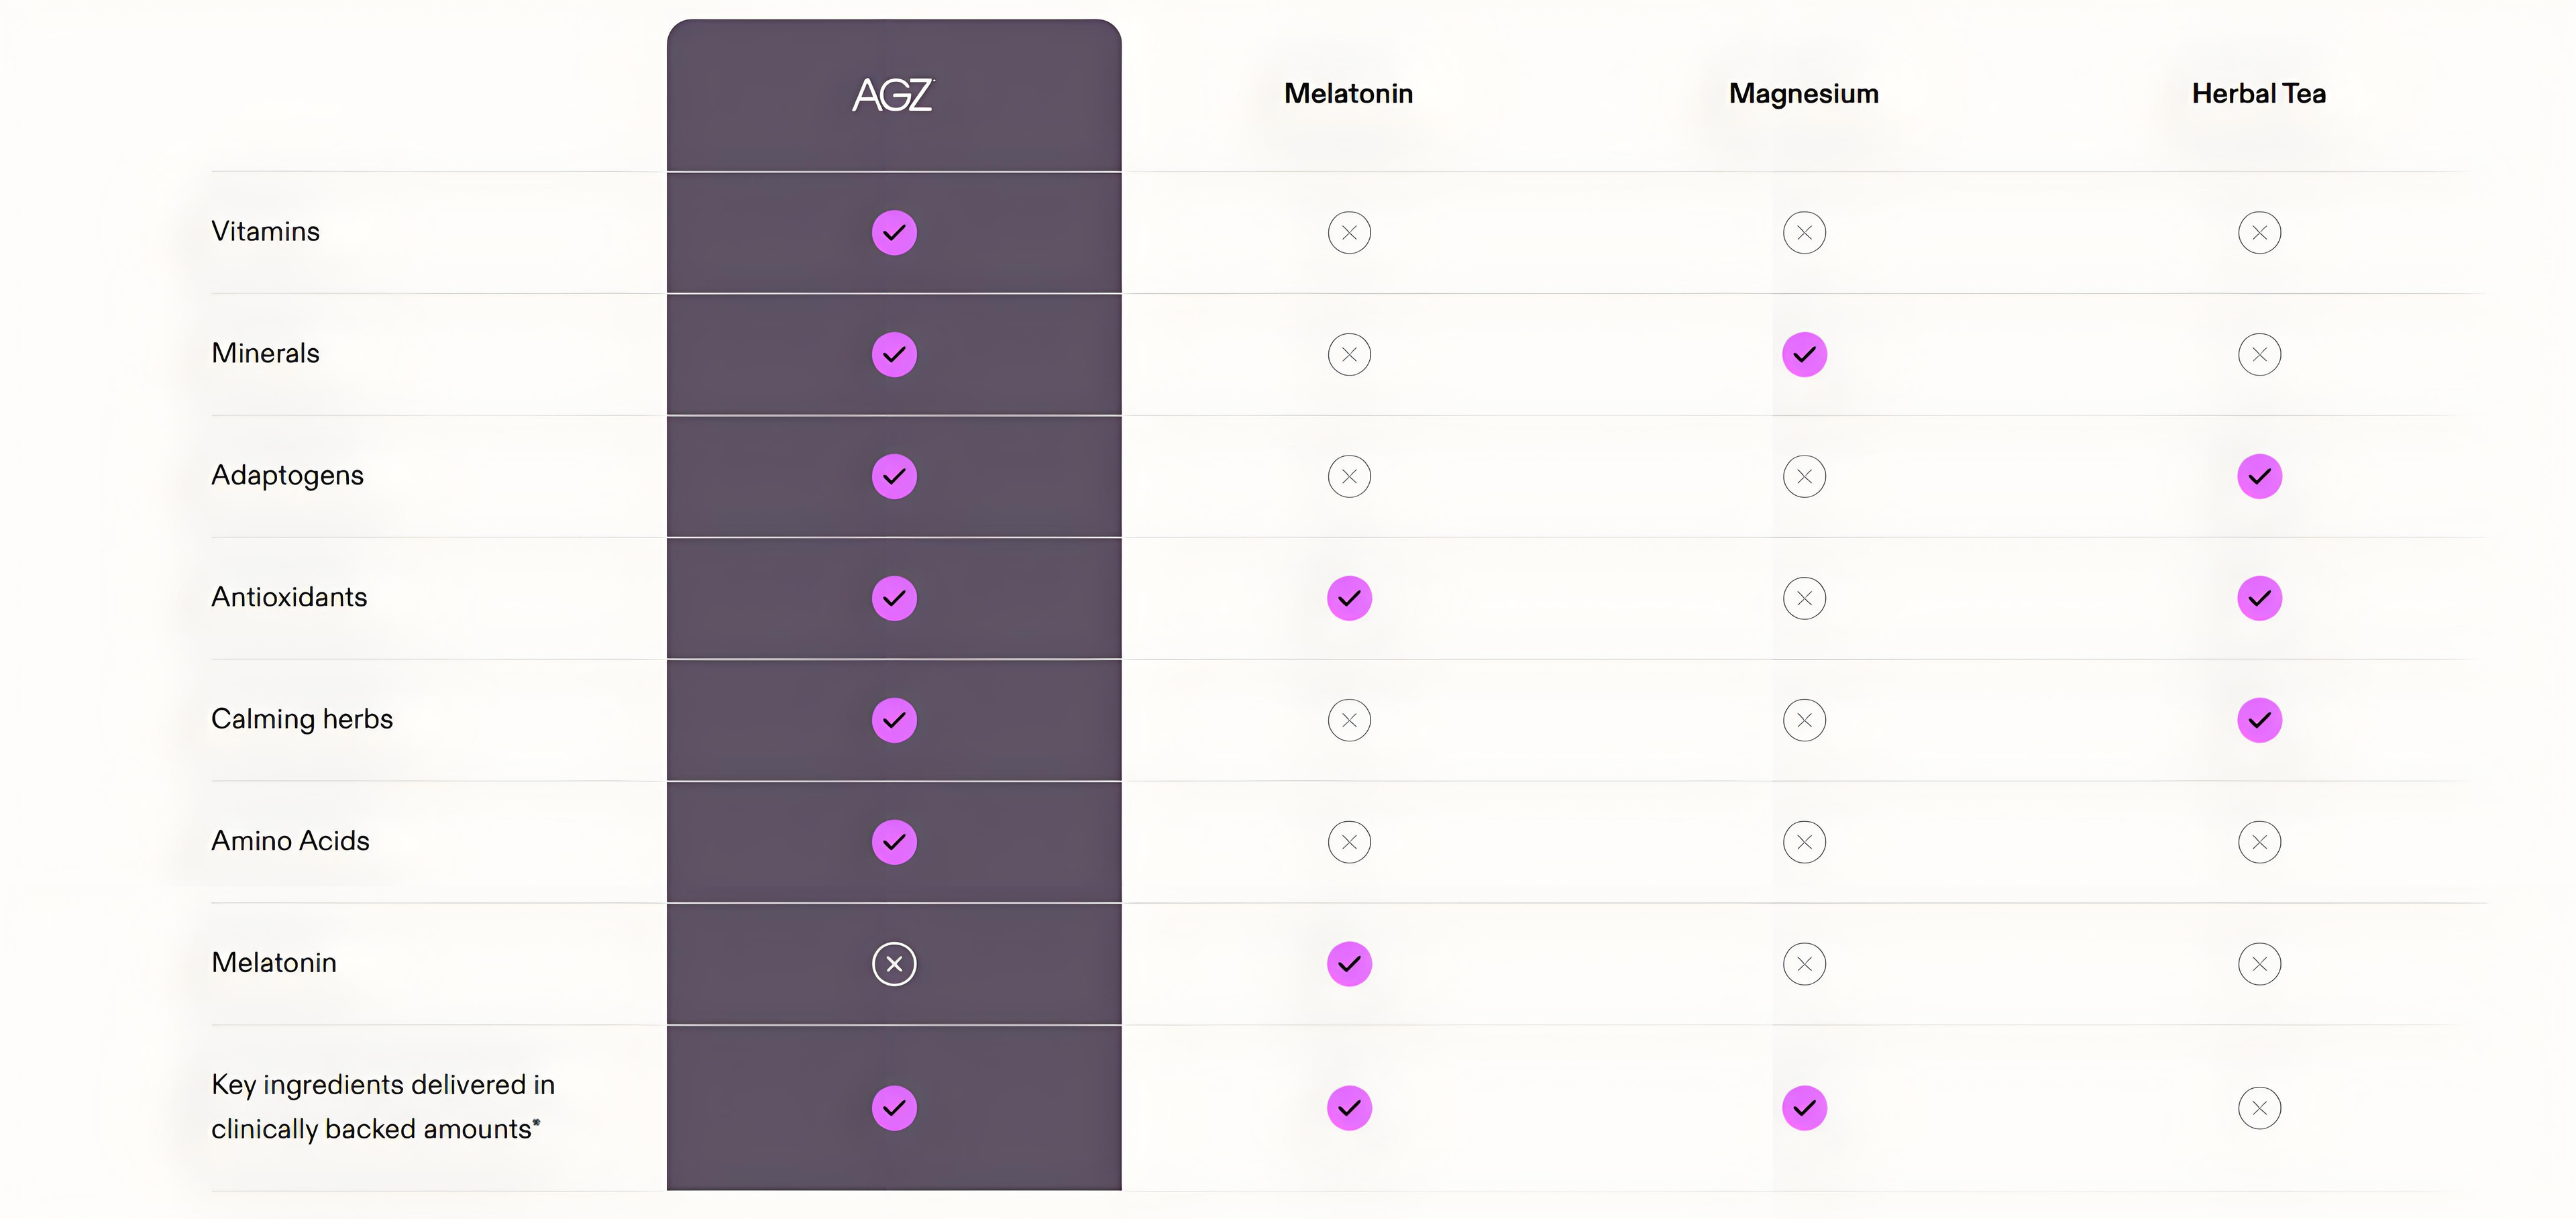
Task: Click AGZ checkmark in Amino Acids row
Action: tap(894, 842)
